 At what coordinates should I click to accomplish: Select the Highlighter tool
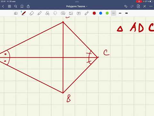[39, 13]
